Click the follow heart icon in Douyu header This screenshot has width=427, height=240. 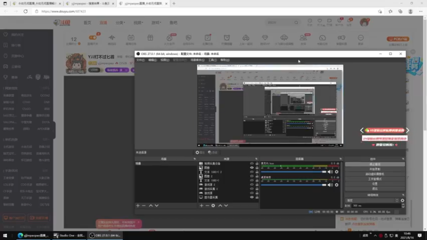tap(320, 22)
